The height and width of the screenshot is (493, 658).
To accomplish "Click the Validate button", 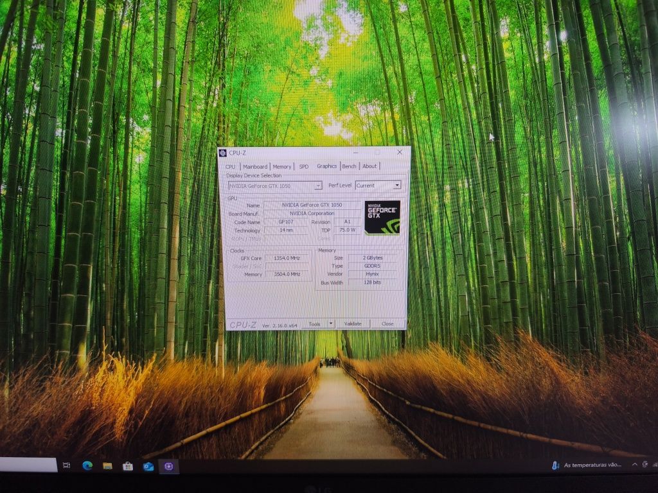I will click(353, 324).
